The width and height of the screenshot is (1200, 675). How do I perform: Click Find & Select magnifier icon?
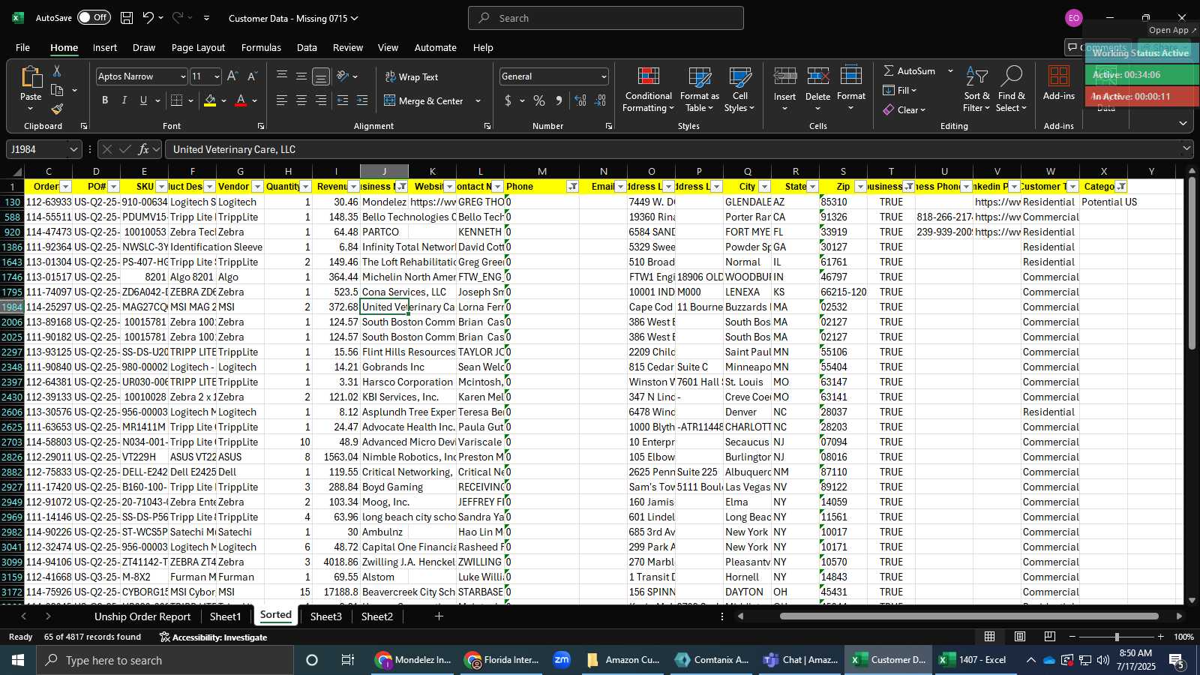pyautogui.click(x=1012, y=77)
